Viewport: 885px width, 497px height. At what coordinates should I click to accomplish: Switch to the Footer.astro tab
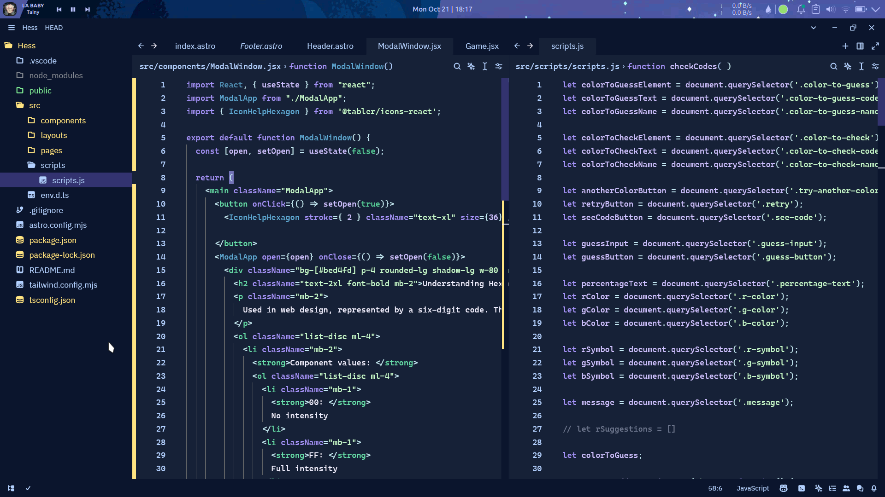point(261,46)
